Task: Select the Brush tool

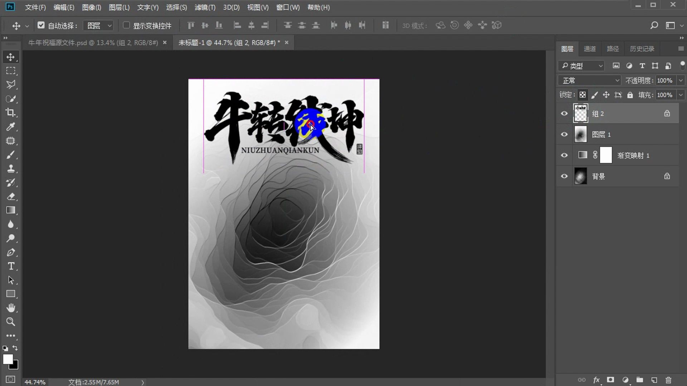Action: tap(11, 154)
